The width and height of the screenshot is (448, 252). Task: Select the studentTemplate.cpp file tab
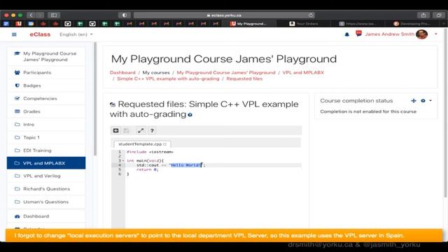click(x=140, y=144)
